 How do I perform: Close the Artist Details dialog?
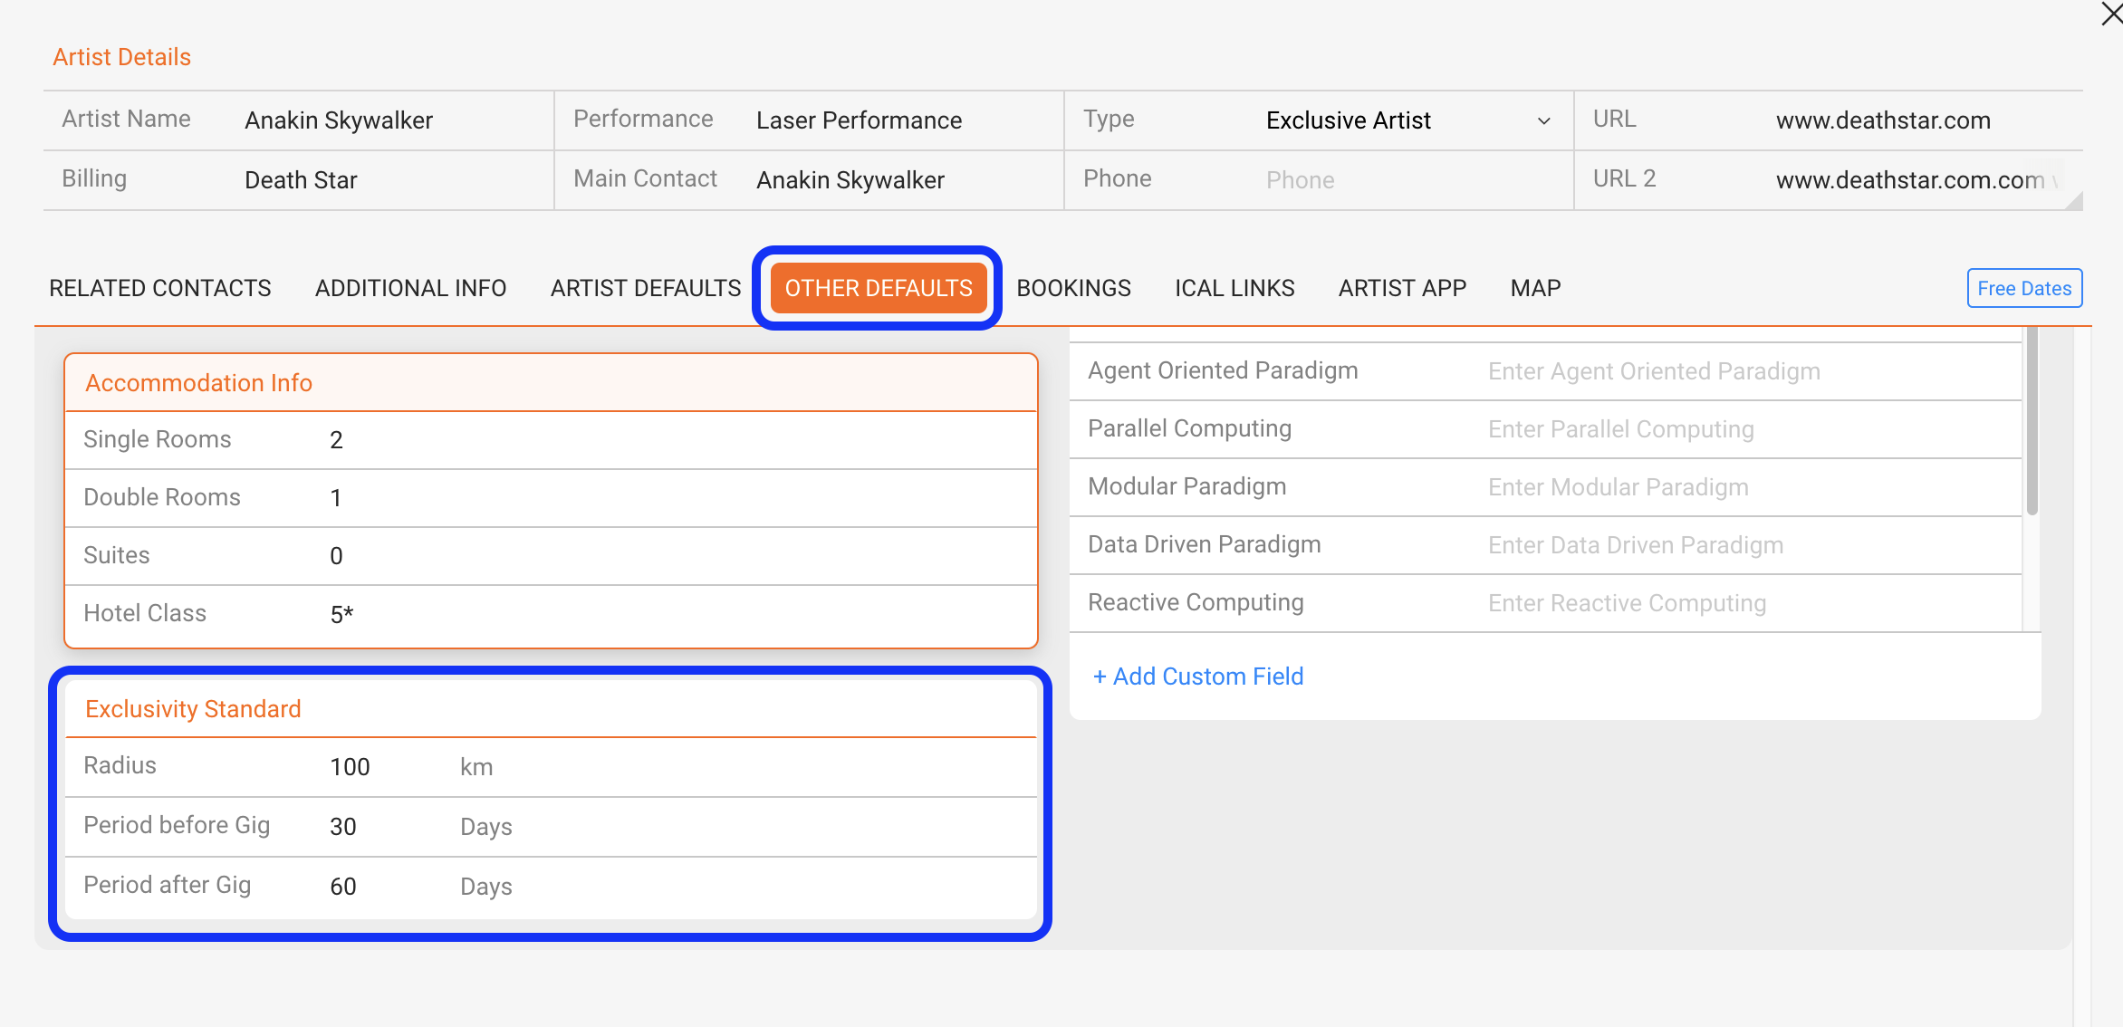[2110, 14]
